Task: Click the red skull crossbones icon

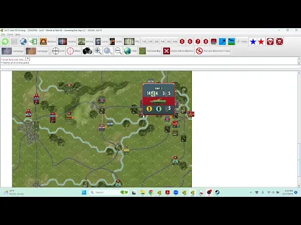Action: tap(279, 42)
